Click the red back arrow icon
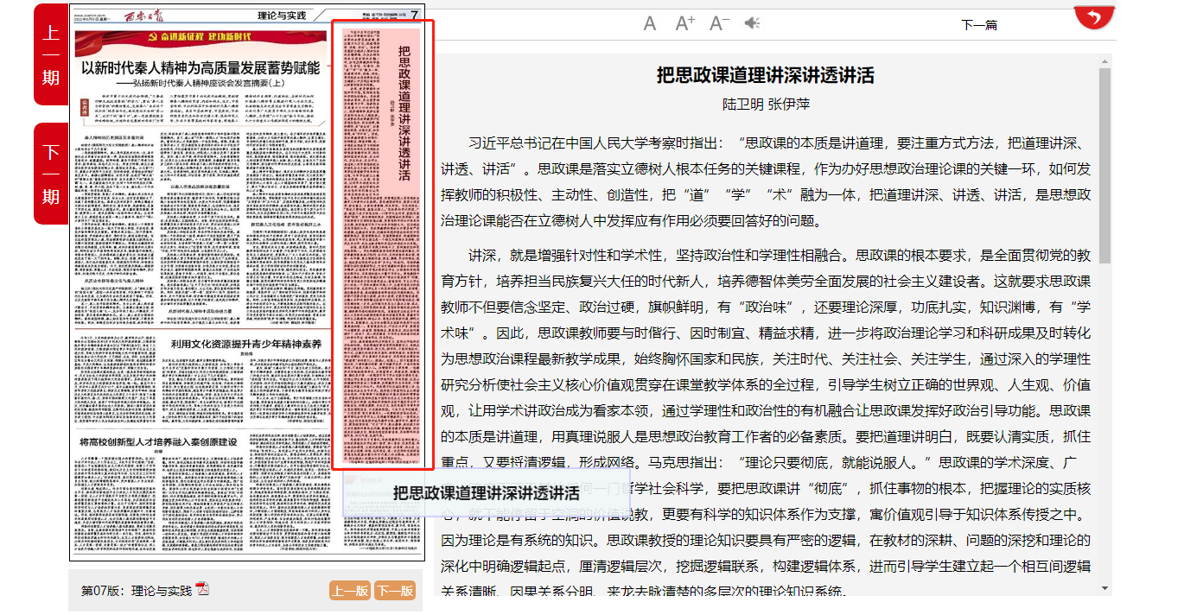The width and height of the screenshot is (1184, 615). pyautogui.click(x=1094, y=17)
